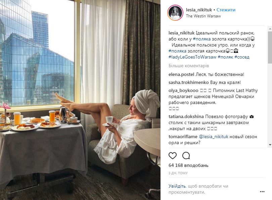The height and width of the screenshot is (200, 272).
Task: Click Увійдіть to log in
Action: pos(177,186)
